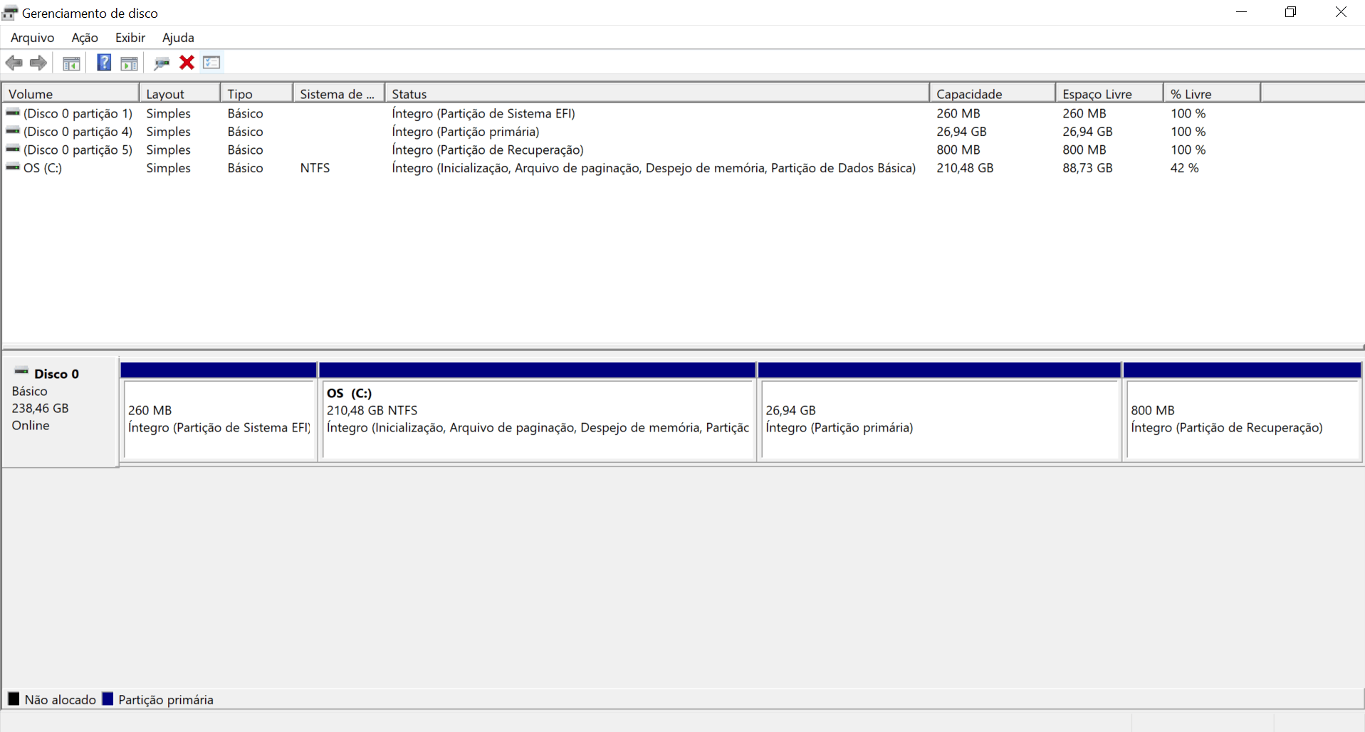
Task: Sort by the Capacidade column header
Action: [992, 93]
